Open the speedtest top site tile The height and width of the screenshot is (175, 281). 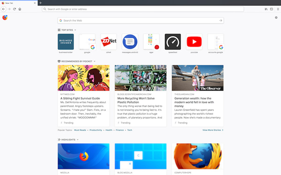[x=173, y=42]
